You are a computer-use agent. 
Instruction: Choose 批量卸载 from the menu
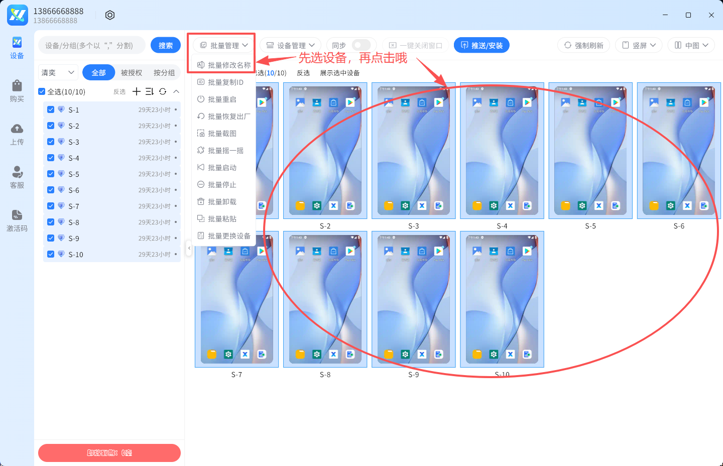[x=224, y=201]
